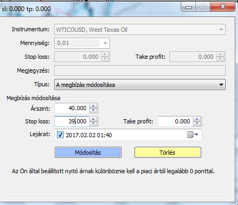Open the Instrumentum dropdown showing WTICOUSD
Image resolution: width=238 pixels, height=205 pixels.
[140, 30]
